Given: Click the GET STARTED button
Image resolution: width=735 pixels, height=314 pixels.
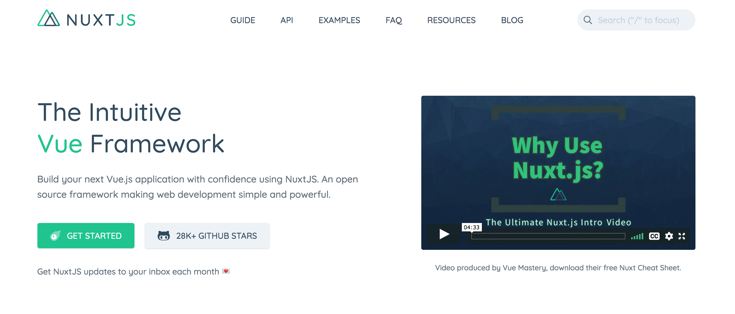Looking at the screenshot, I should pyautogui.click(x=86, y=236).
